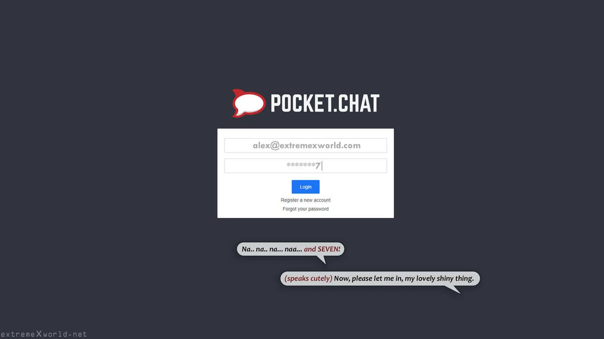This screenshot has width=604, height=339.
Task: Click the large X in the watermark
Action: 39,334
